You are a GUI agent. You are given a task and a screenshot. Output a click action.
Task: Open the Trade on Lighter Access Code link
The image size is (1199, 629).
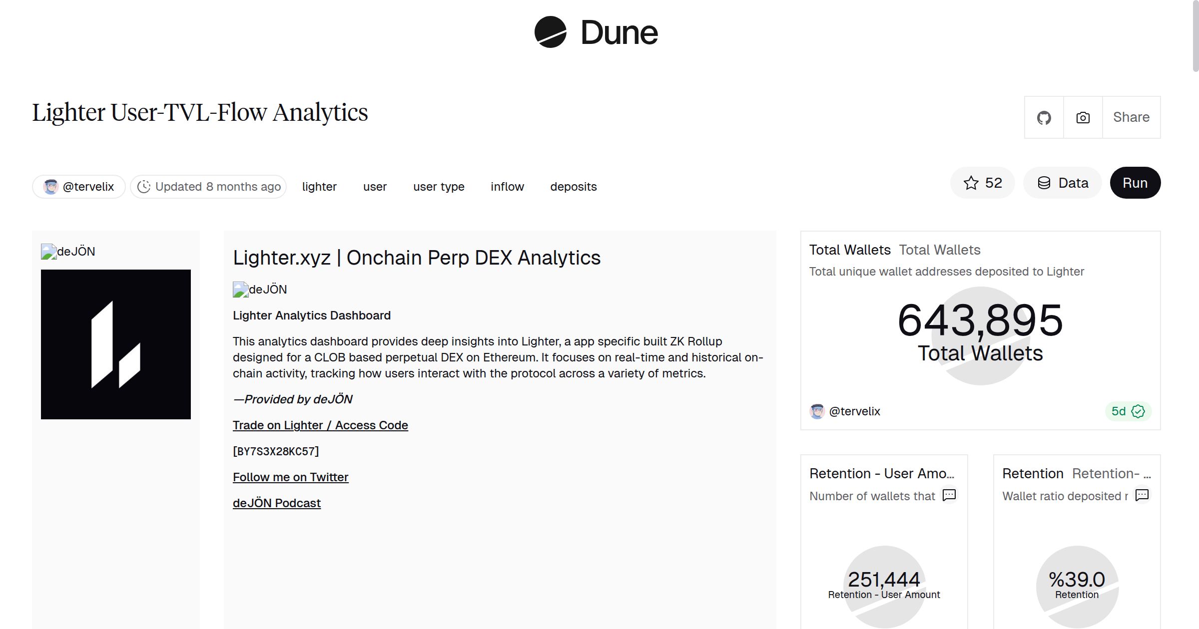click(320, 425)
